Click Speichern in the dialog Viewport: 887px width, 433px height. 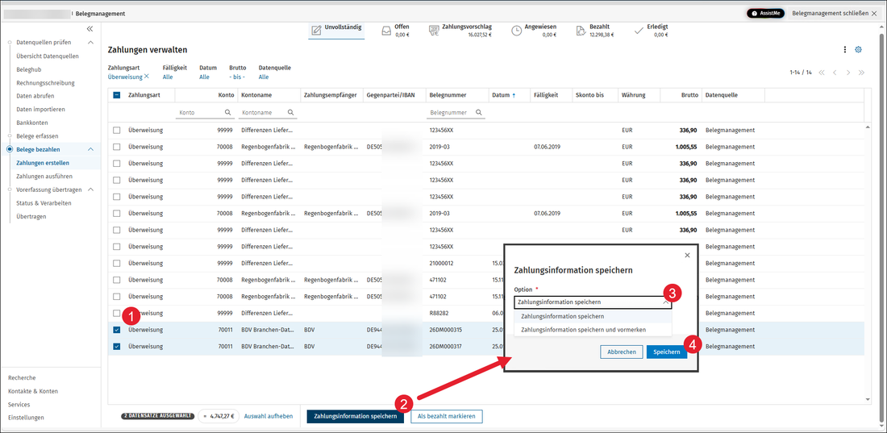coord(667,352)
